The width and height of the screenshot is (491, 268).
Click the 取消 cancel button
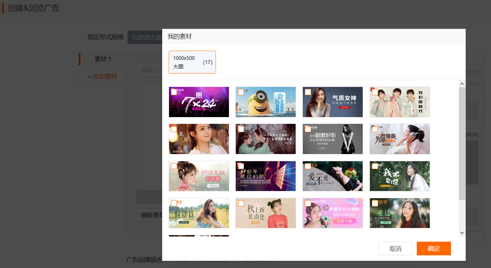(395, 248)
